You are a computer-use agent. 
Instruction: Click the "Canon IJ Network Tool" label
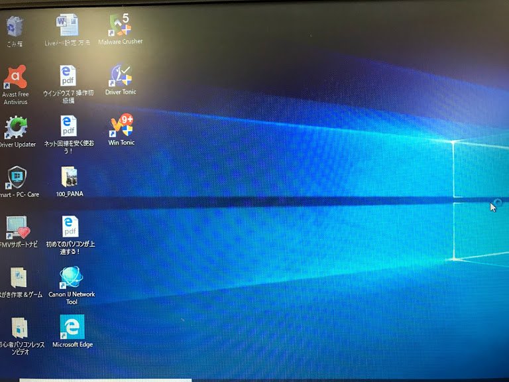coord(72,298)
